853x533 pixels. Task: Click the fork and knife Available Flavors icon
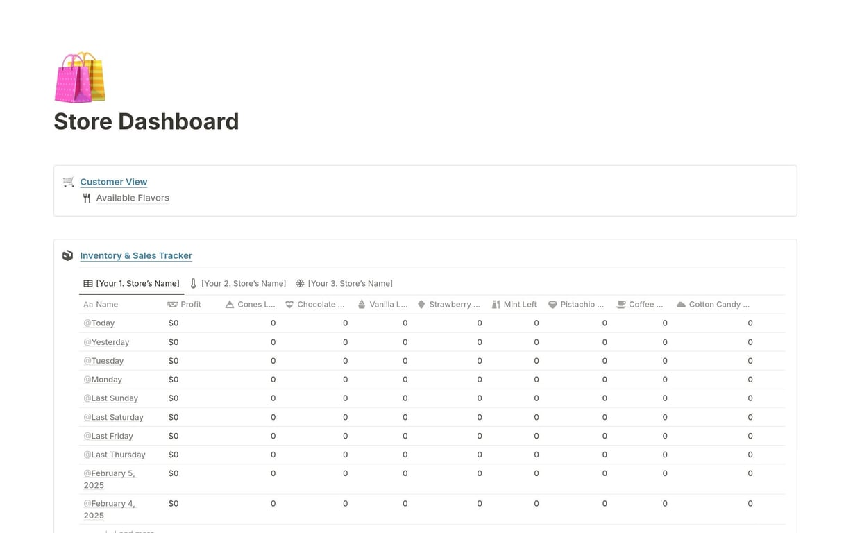pyautogui.click(x=87, y=198)
